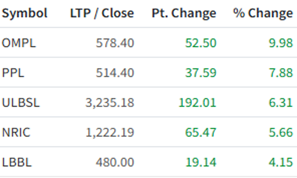297x178 pixels.
Task: Open the PPL stock symbol link
Action: (x=13, y=73)
